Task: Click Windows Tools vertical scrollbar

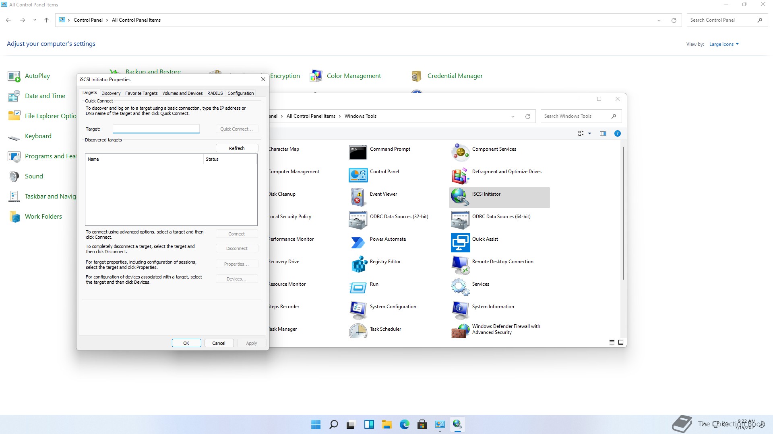Action: pos(624,213)
